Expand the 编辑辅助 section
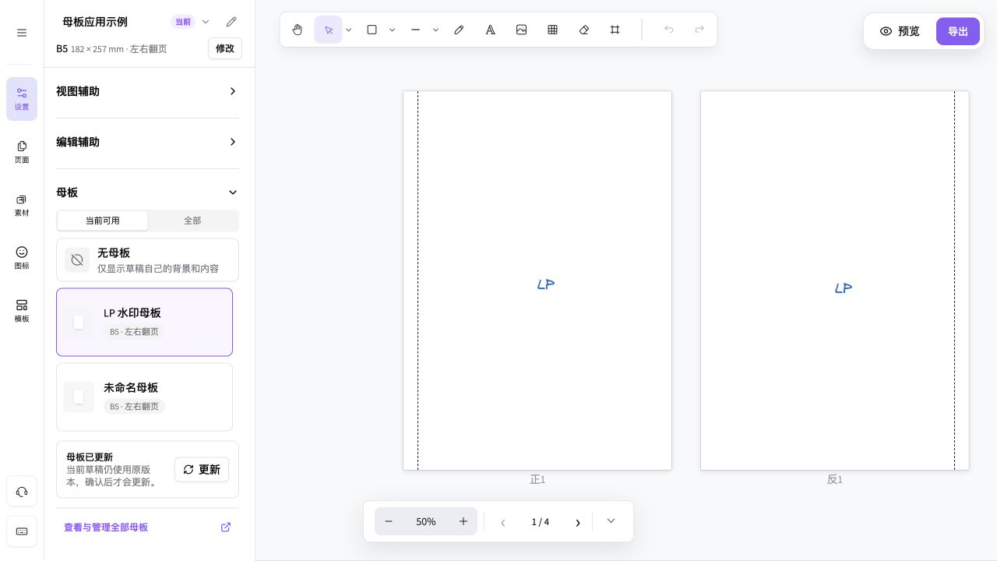The image size is (997, 561). 147,142
